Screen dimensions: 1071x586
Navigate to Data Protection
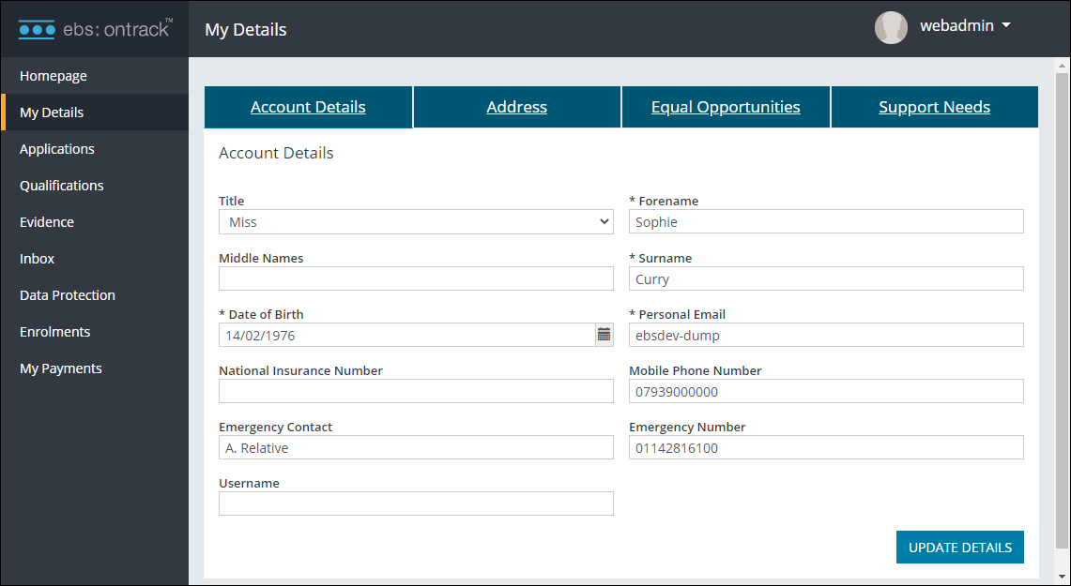(67, 294)
